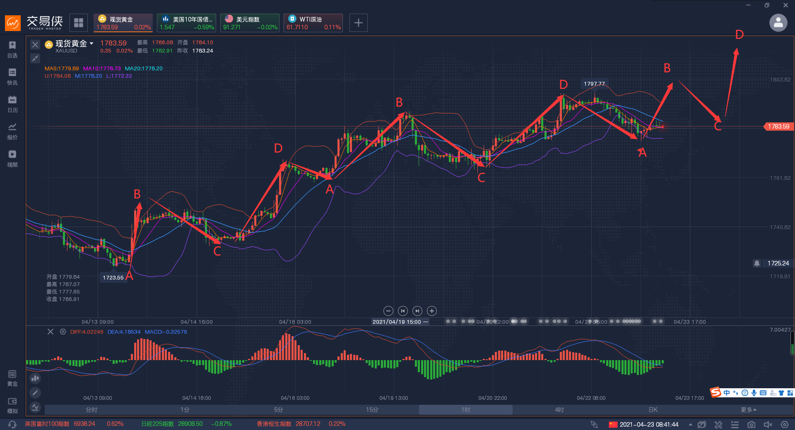Expand the up-arrow beside the clock
The image size is (795, 430).
(690, 425)
